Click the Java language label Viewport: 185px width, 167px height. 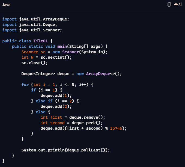[6, 5]
